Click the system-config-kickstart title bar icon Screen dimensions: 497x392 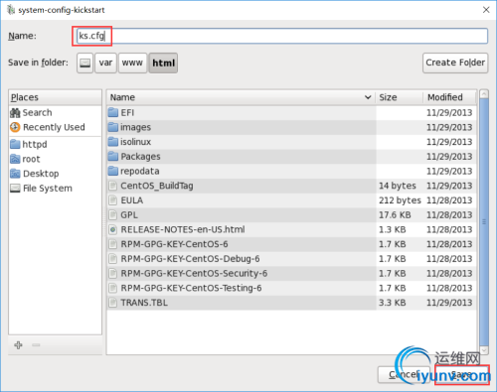[11, 10]
